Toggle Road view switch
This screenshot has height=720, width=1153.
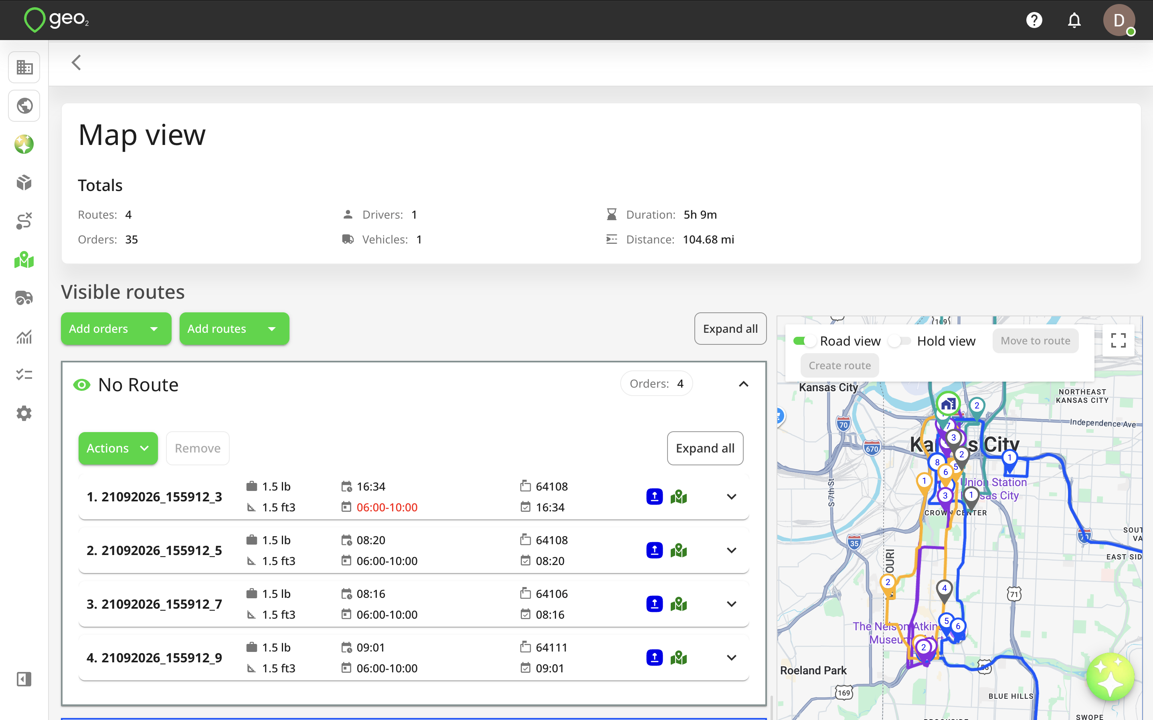tap(805, 341)
